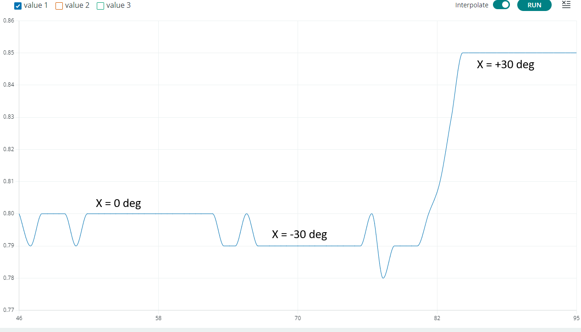Click the 82 x-axis tick label

pos(437,318)
